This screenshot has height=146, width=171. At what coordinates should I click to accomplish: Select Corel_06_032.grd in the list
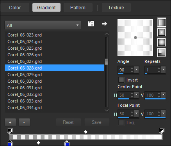click(x=54, y=94)
